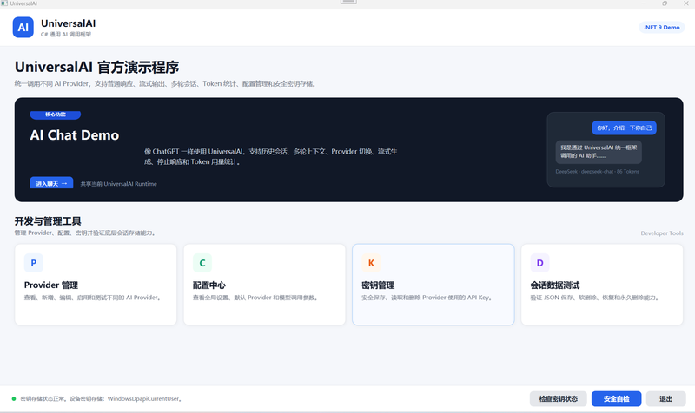Click the green C icon on 配置中心 card
This screenshot has height=413, width=695.
point(202,263)
